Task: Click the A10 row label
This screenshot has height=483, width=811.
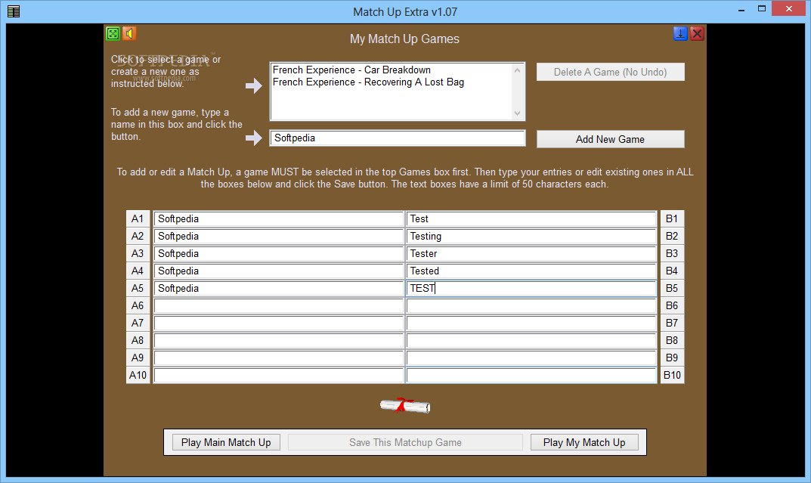Action: pos(138,375)
